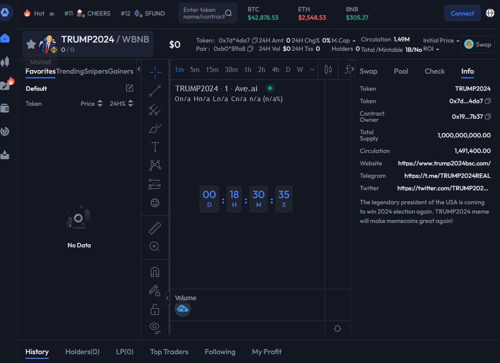Switch to the Check tab
Screen dimensions: 500x363
pos(434,71)
